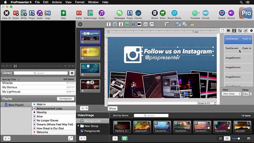254x143 pixels.
Task: Clear backgrounds with the BKGs icon
Action: [24, 13]
